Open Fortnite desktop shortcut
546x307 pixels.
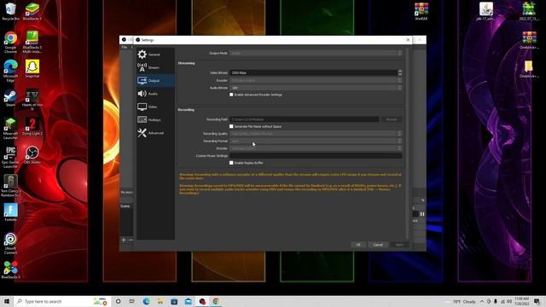tap(11, 212)
